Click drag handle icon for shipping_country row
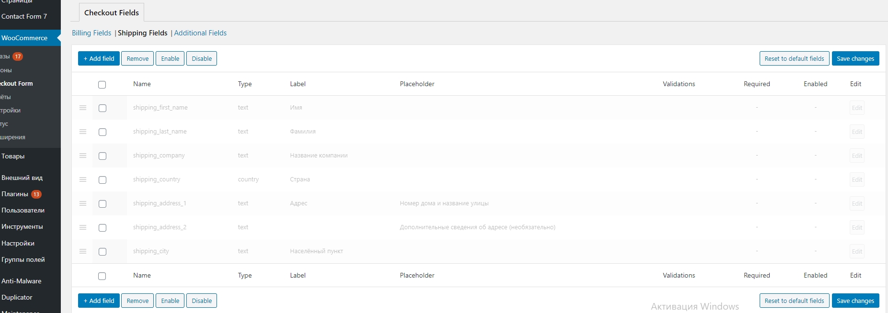This screenshot has width=888, height=313. click(83, 179)
